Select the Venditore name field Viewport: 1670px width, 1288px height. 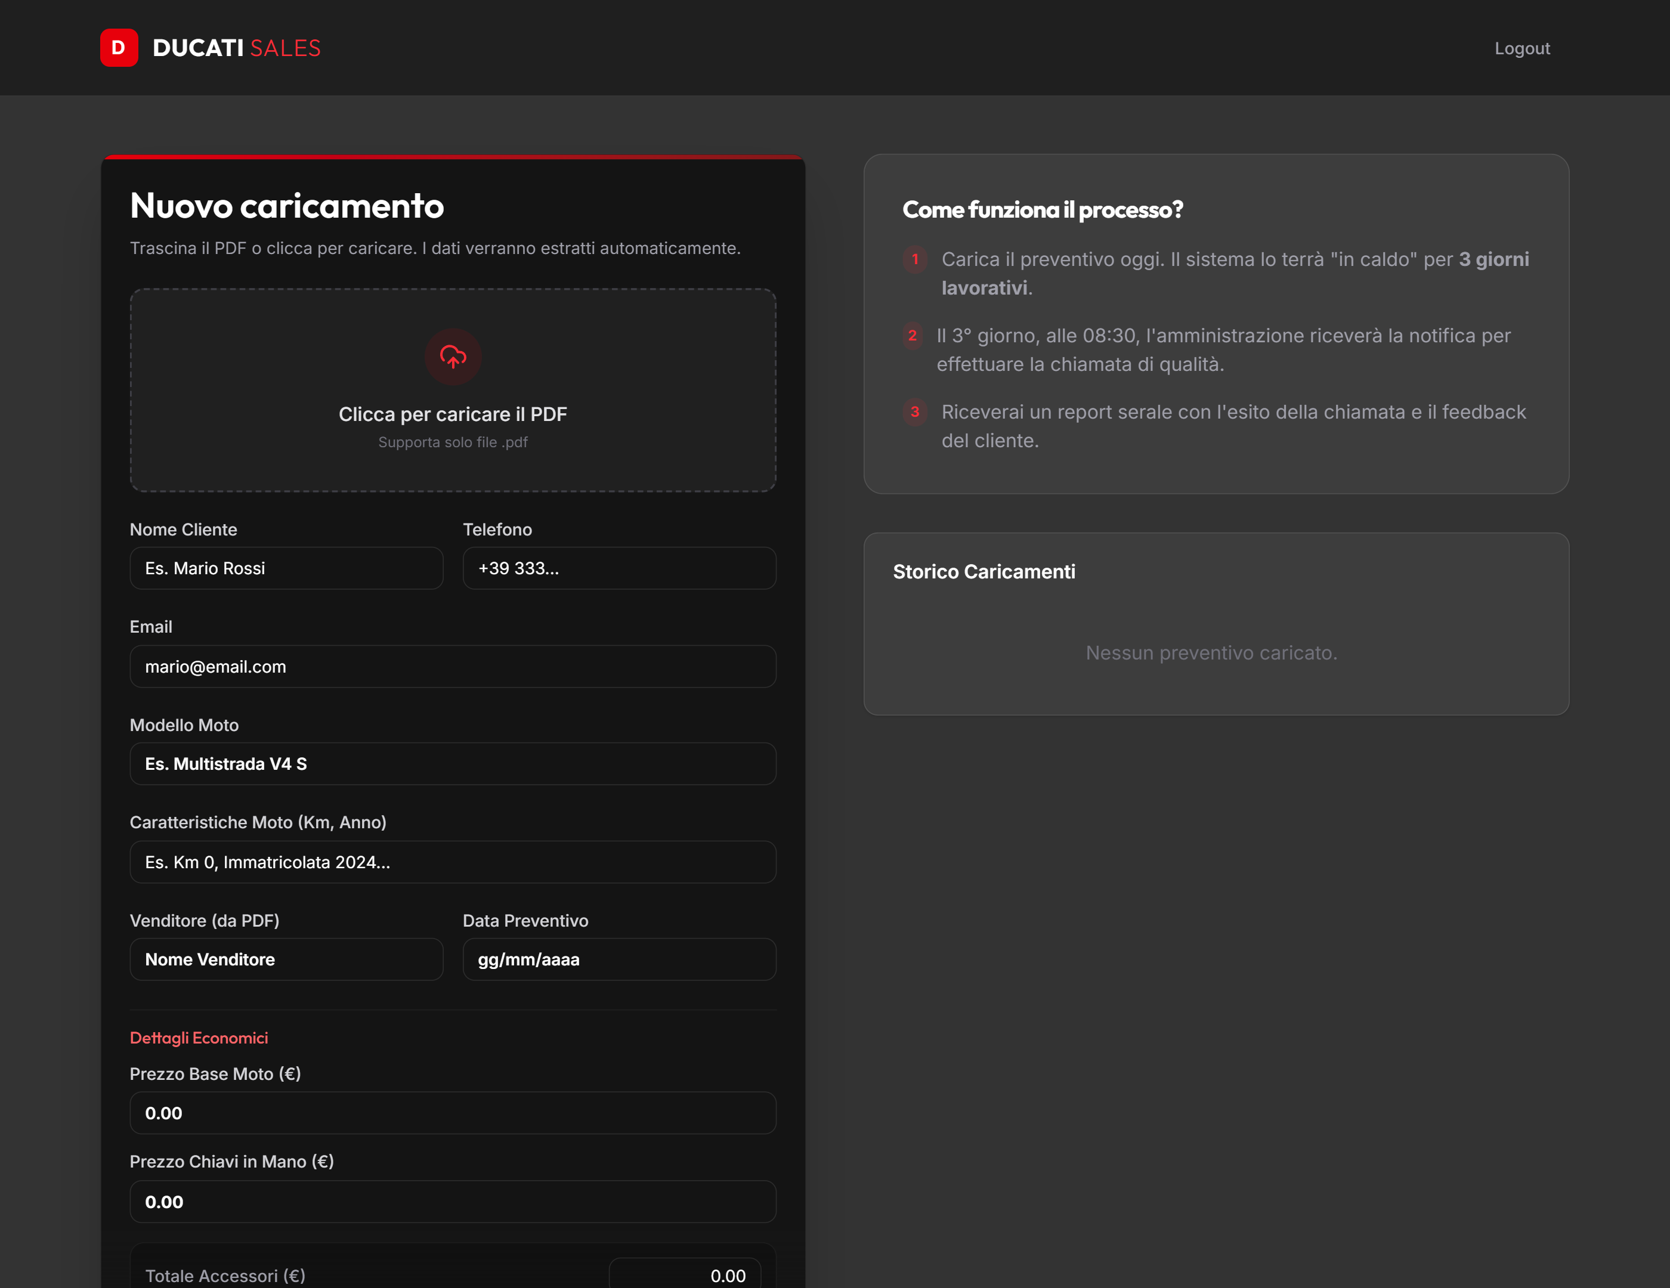(286, 959)
